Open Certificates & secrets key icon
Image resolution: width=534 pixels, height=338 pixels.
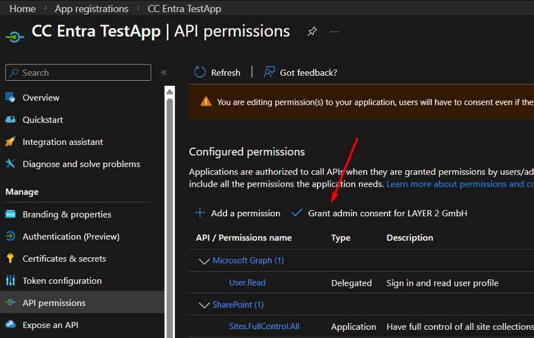pyautogui.click(x=10, y=259)
